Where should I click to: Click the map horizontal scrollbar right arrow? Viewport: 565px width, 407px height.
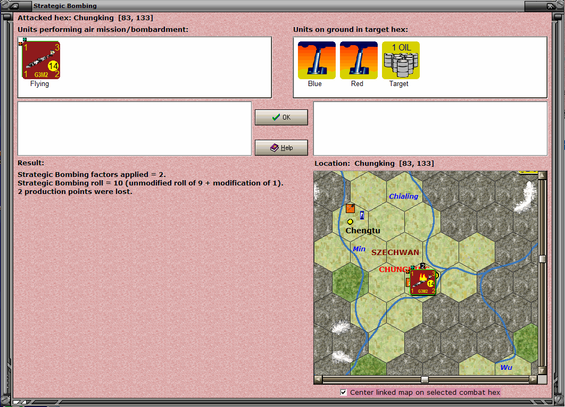[x=533, y=379]
